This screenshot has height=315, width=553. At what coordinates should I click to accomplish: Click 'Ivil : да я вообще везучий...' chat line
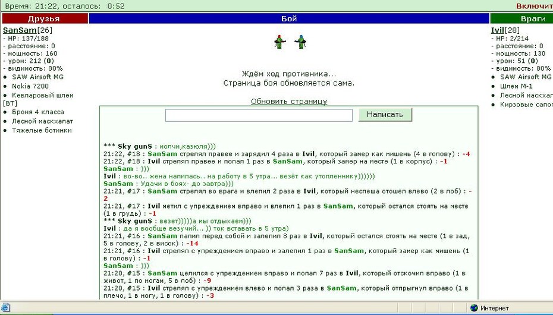tap(196, 229)
